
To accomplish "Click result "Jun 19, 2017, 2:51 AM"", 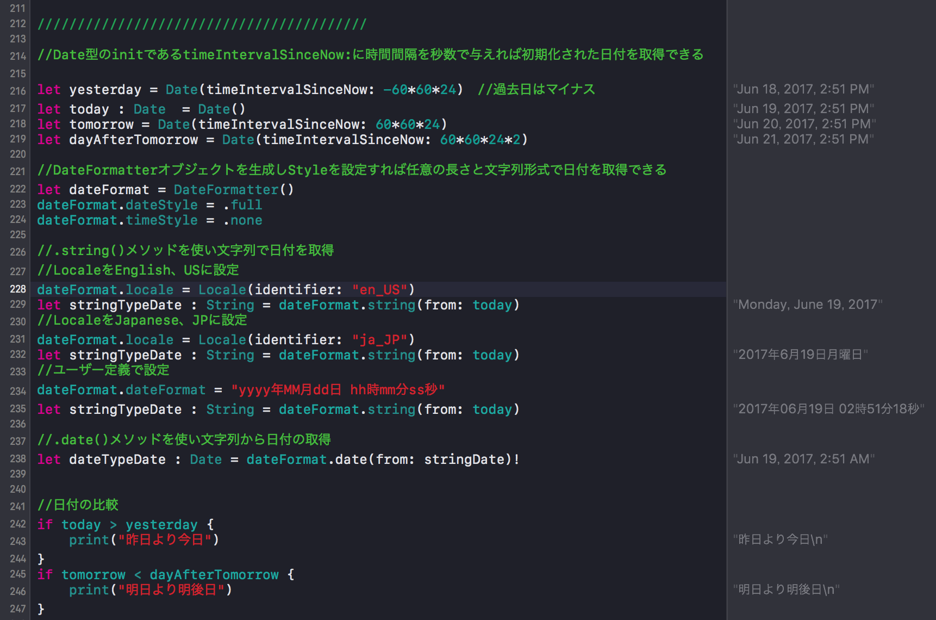I will [x=804, y=459].
